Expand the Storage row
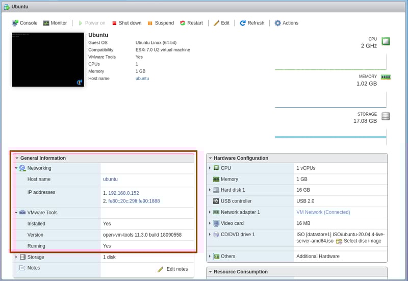408x281 pixels. 16,257
